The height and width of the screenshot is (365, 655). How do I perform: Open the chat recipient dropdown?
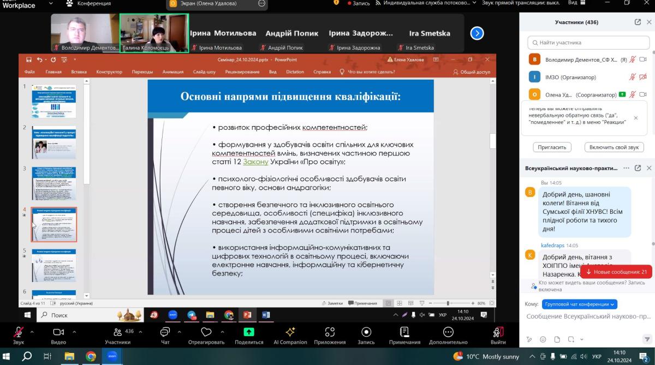(580, 304)
